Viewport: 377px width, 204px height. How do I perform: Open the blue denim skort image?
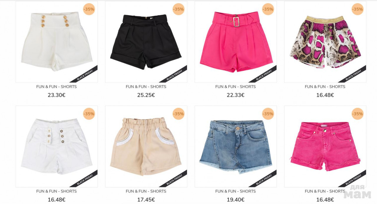tap(236, 146)
